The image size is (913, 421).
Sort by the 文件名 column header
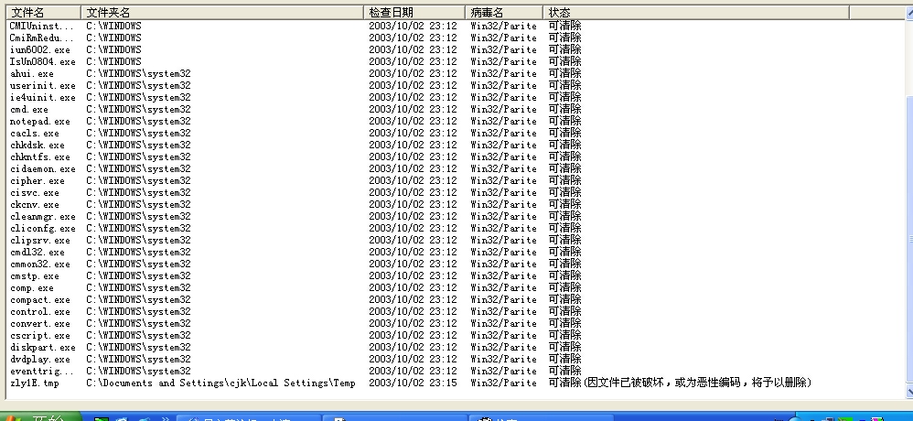42,12
